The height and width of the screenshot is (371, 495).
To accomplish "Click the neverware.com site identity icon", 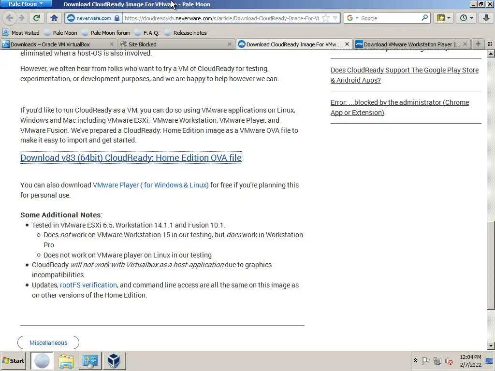I will [x=71, y=18].
